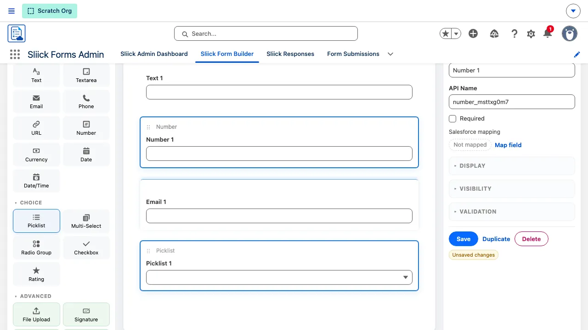Open Salesforce Help question mark

tap(514, 33)
